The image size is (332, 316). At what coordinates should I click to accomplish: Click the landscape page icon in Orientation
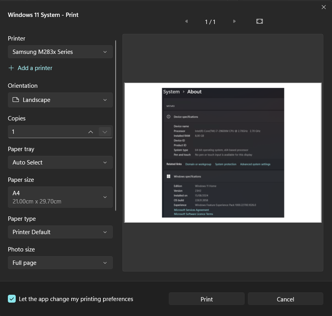click(x=16, y=100)
